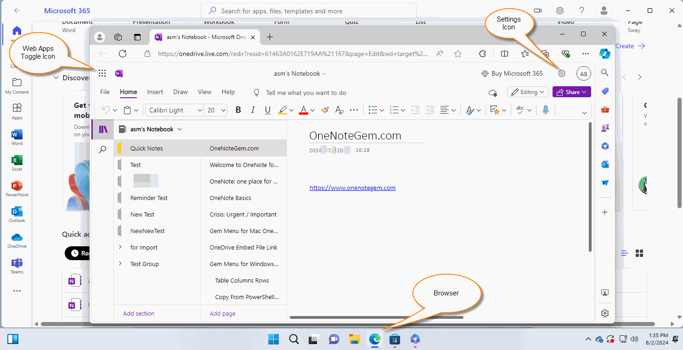Toggle Italic formatting
Image resolution: width=683 pixels, height=350 pixels.
coord(253,110)
